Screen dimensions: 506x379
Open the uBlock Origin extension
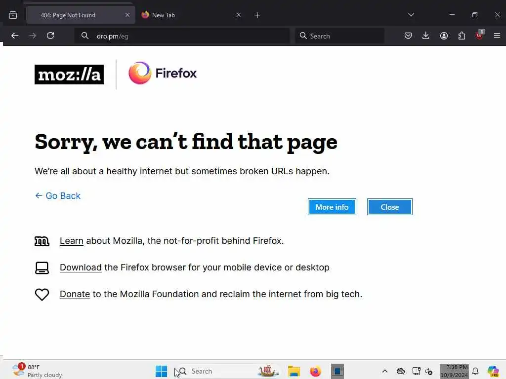(479, 35)
